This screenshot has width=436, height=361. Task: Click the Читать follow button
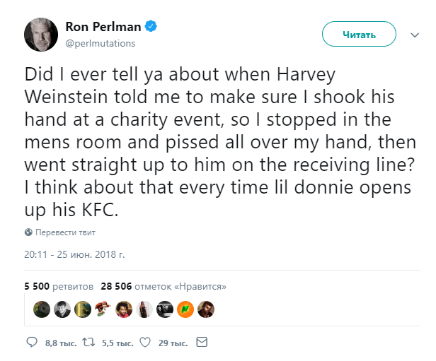(x=359, y=34)
